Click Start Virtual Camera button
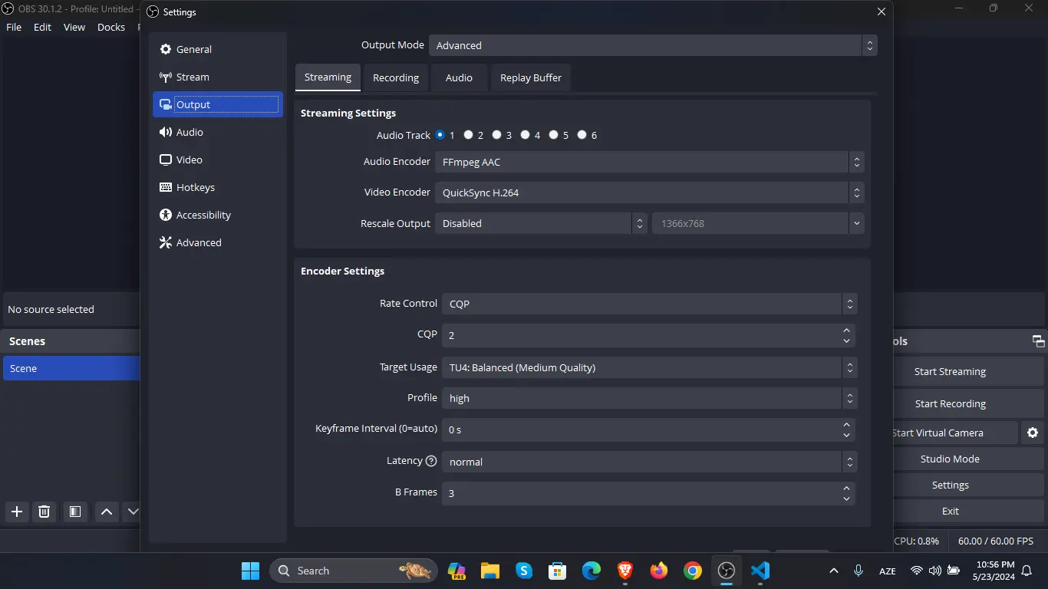This screenshot has width=1048, height=589. coord(955,433)
